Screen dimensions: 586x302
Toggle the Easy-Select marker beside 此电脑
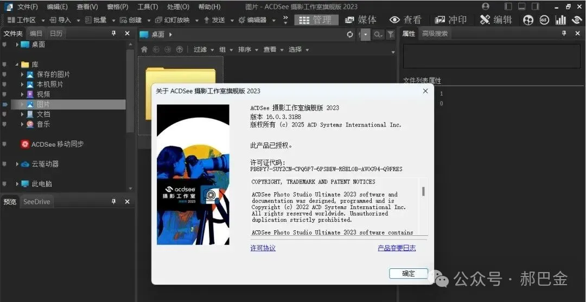4,184
